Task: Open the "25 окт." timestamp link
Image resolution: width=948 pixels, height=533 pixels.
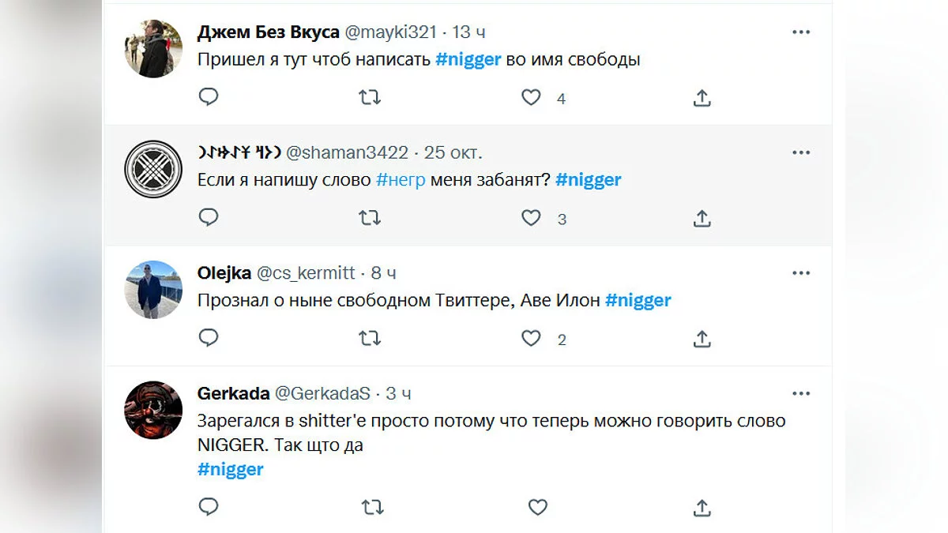Action: [x=453, y=152]
